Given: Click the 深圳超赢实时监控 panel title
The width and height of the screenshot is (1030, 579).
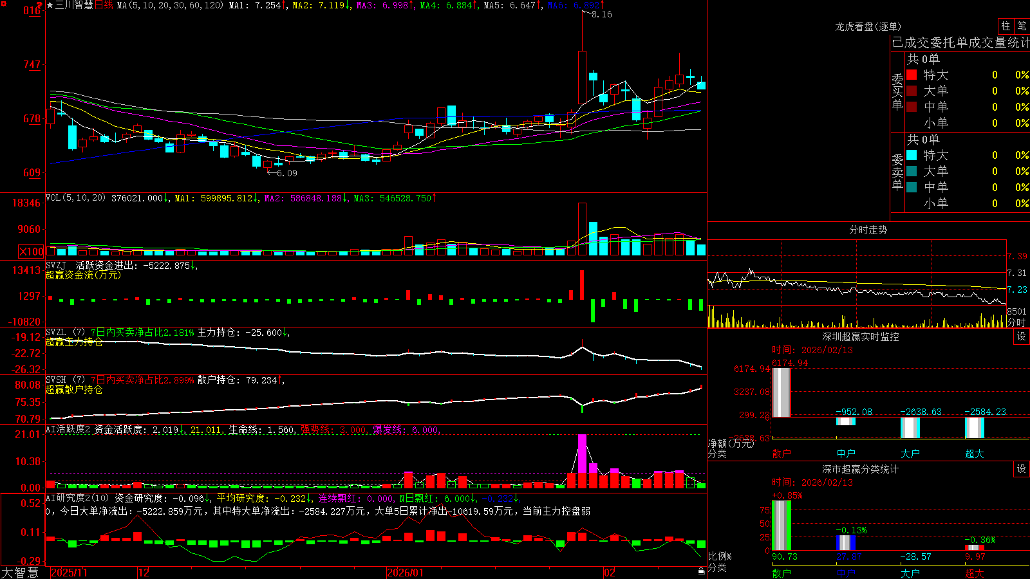Looking at the screenshot, I should pos(860,336).
